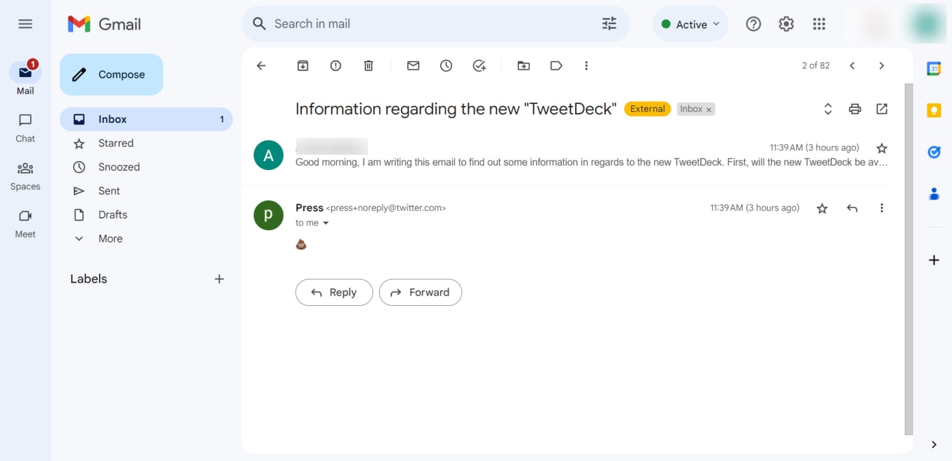Print all messages in conversation
The height and width of the screenshot is (461, 952).
point(855,109)
